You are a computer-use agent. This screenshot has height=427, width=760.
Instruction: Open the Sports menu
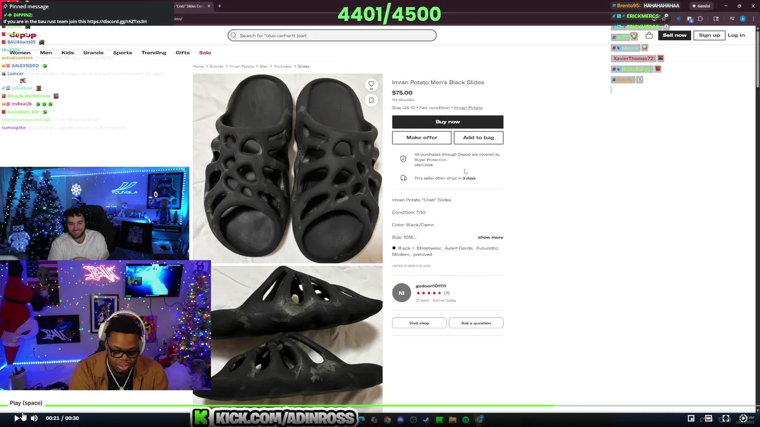122,53
